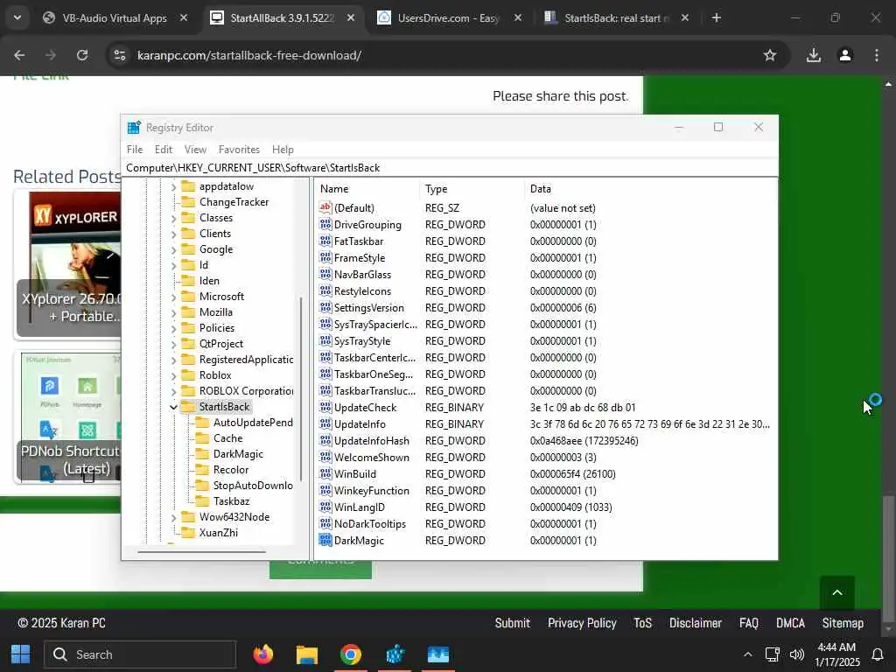The height and width of the screenshot is (672, 896).
Task: Select the UpdateCheck binary value
Action: [x=365, y=408]
